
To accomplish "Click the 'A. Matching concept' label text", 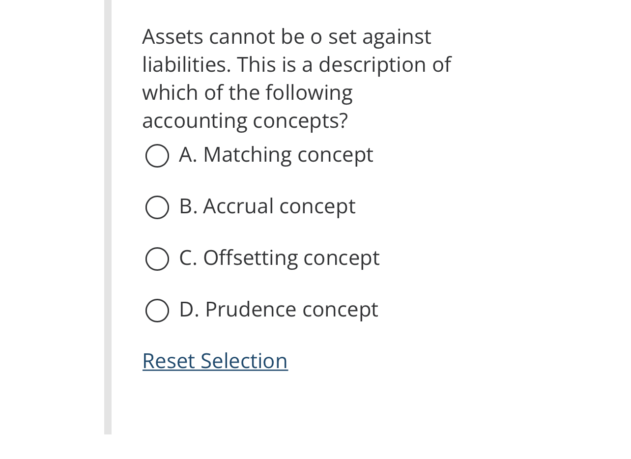I will (x=275, y=155).
